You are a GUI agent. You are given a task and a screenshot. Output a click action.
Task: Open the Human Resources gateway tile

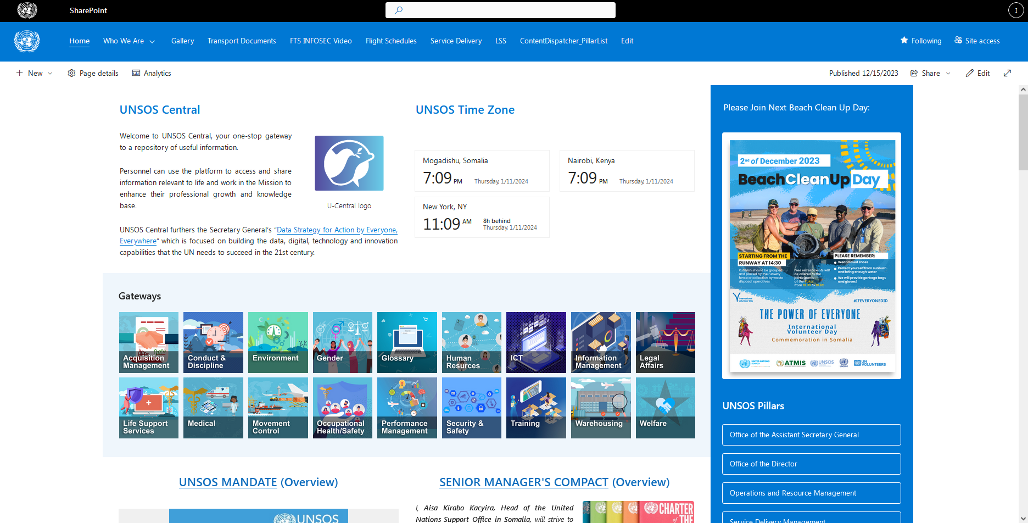pyautogui.click(x=471, y=342)
